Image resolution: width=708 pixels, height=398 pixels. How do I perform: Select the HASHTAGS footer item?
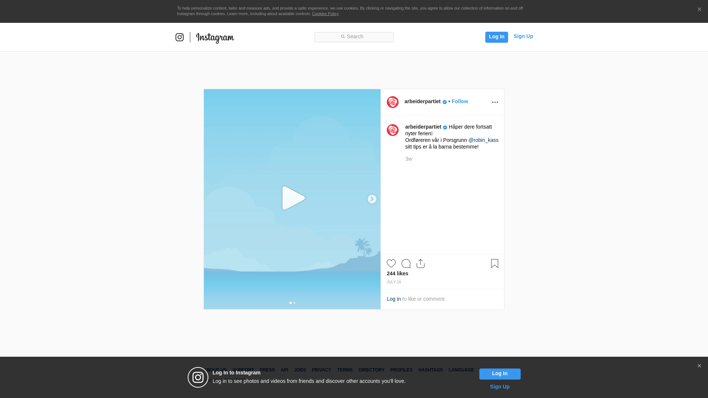point(430,370)
